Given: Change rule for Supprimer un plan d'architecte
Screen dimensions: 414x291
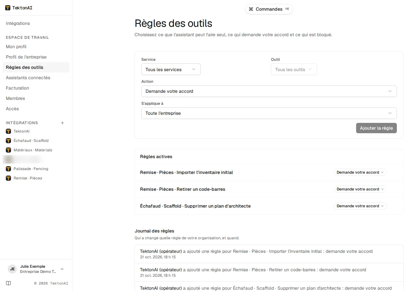Looking at the screenshot, I should pos(360,206).
